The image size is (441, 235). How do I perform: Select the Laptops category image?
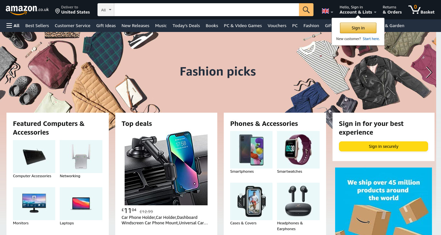pos(81,204)
